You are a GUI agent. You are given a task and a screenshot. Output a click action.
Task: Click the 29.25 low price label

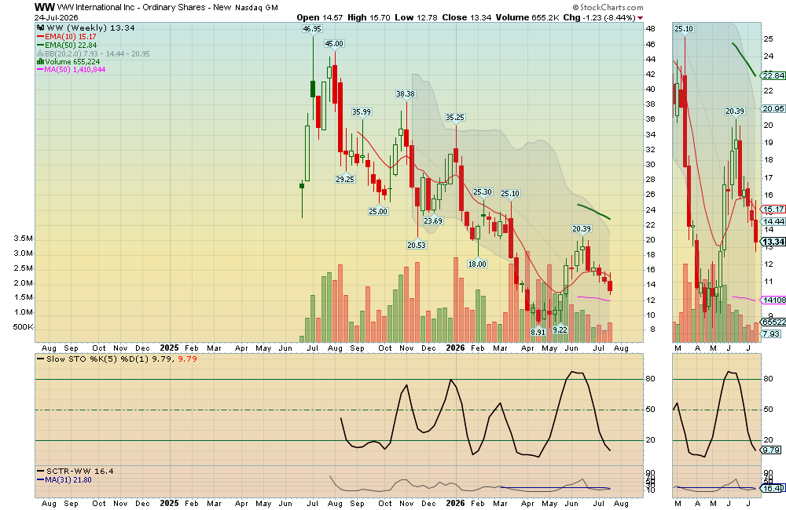pyautogui.click(x=345, y=179)
